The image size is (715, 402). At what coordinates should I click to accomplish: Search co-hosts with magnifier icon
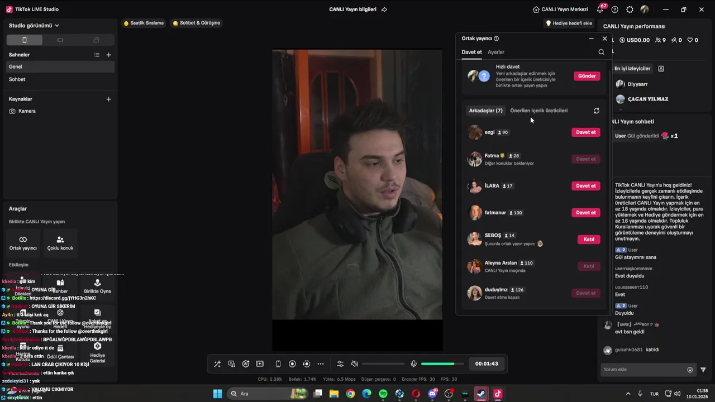[602, 52]
